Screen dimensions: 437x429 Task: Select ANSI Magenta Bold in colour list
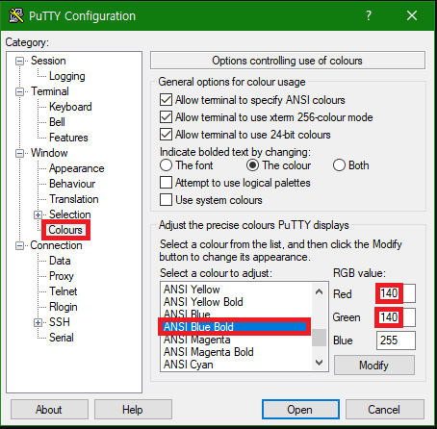pos(236,352)
